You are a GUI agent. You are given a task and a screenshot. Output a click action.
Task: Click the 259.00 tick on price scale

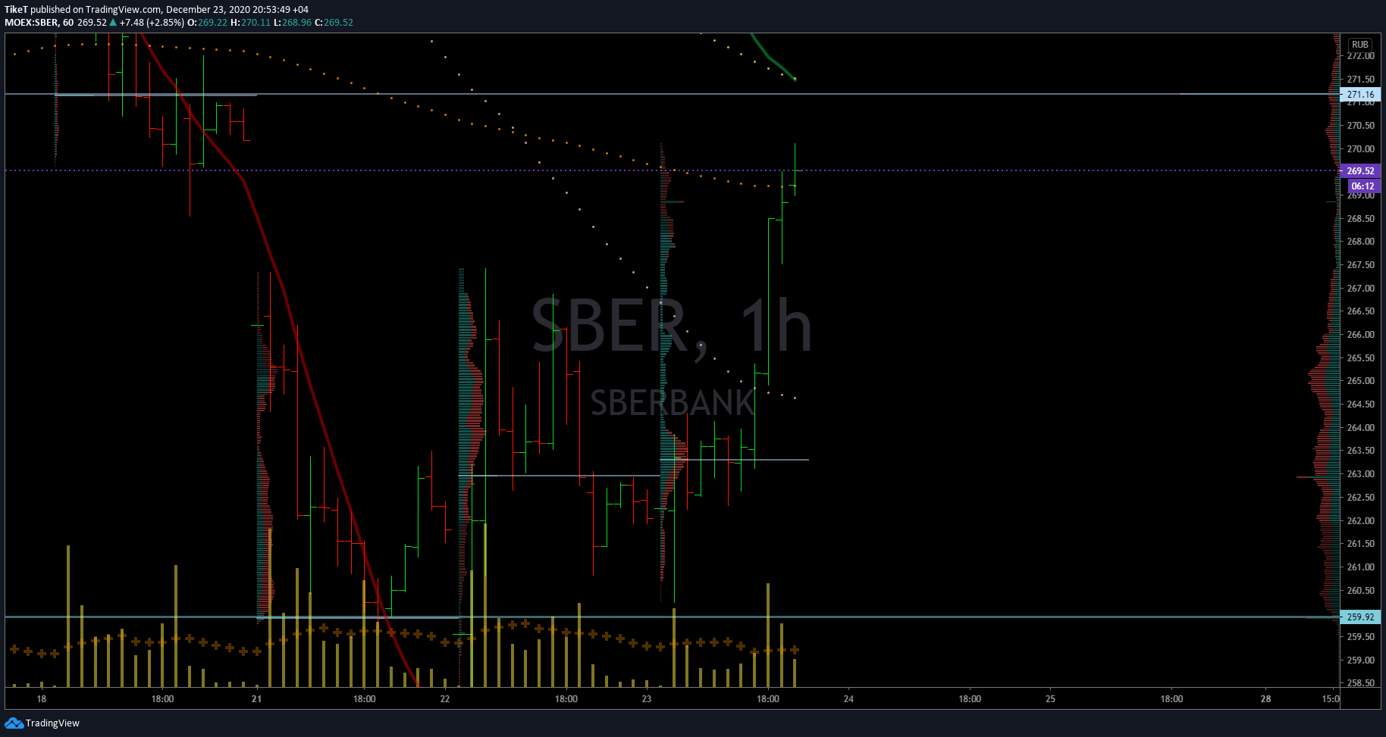[1360, 660]
